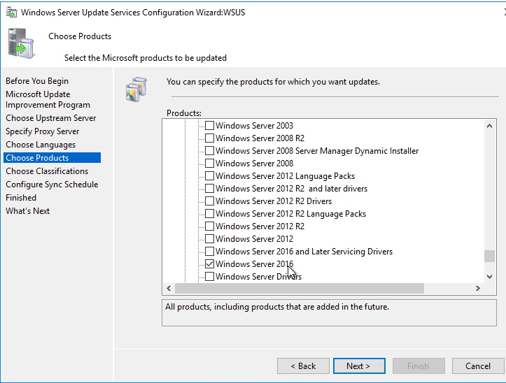Open the Specify Proxy Server step
The height and width of the screenshot is (383, 506).
[x=43, y=131]
